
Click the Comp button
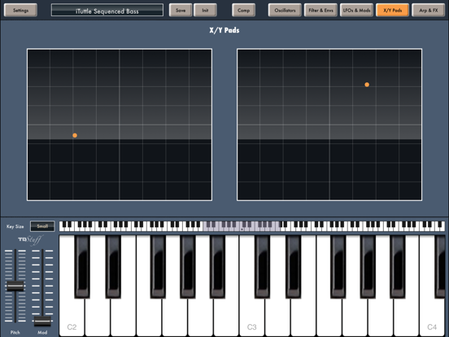(243, 11)
